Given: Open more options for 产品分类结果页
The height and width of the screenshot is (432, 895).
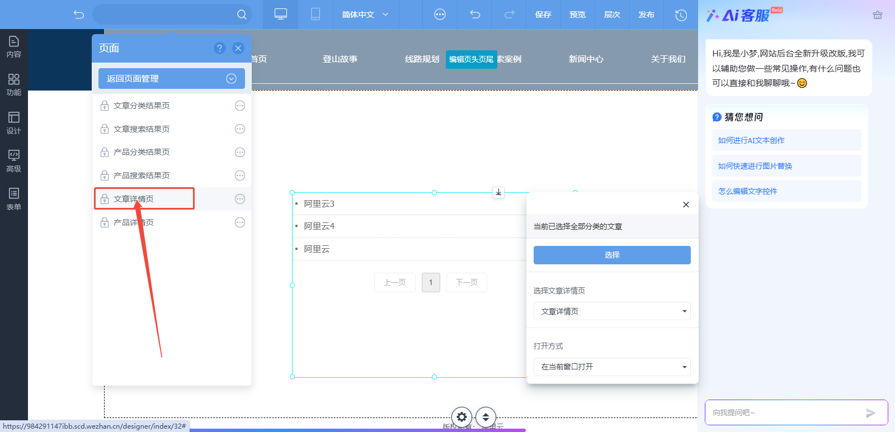Looking at the screenshot, I should 240,153.
